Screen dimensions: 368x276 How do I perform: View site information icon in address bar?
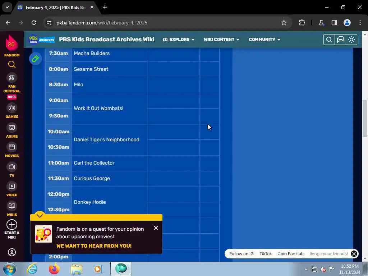point(49,23)
